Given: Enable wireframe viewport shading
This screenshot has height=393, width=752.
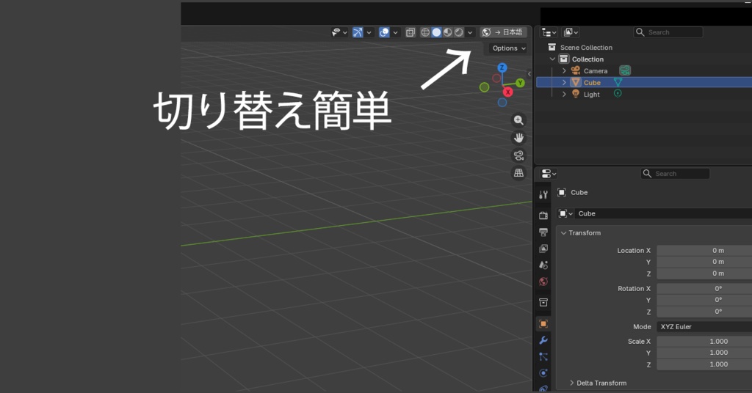Looking at the screenshot, I should point(425,32).
